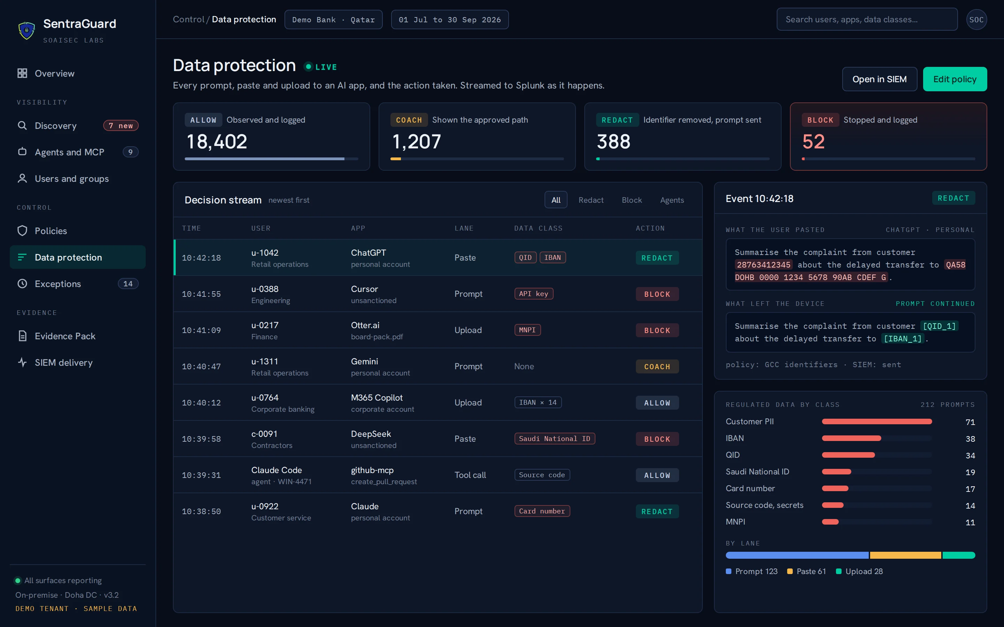Open the 01 Jul to 30 Sep 2026 date range
This screenshot has width=1004, height=627.
450,20
